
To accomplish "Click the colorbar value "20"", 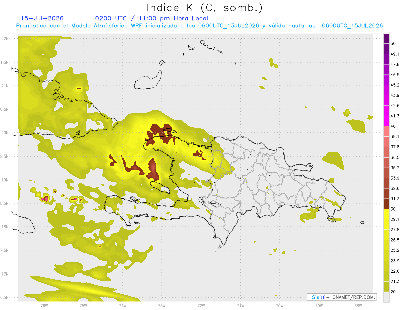I will point(393,292).
